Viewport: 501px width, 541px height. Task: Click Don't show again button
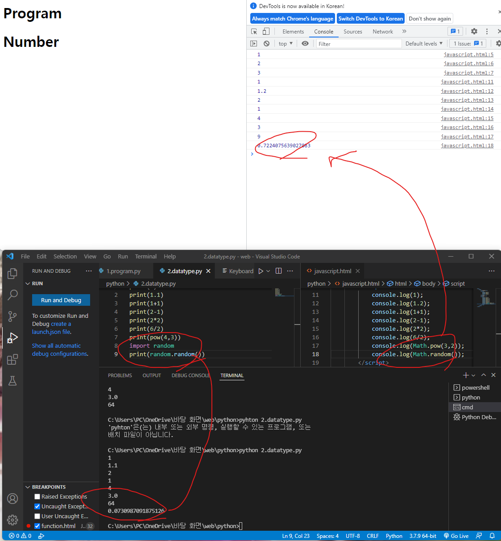430,19
